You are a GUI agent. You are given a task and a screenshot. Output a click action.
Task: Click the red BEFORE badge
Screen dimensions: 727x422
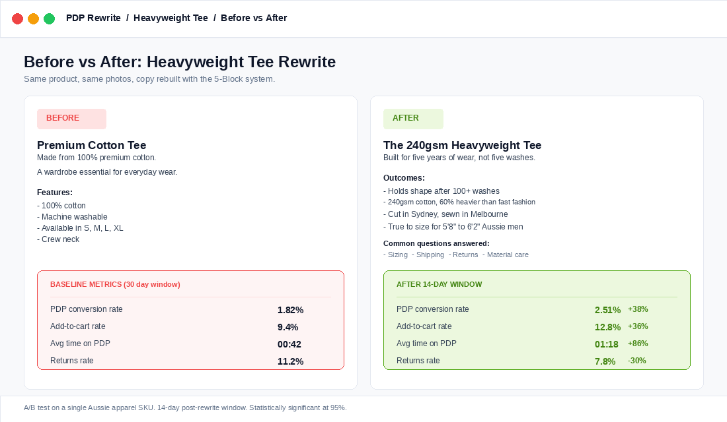pos(72,119)
